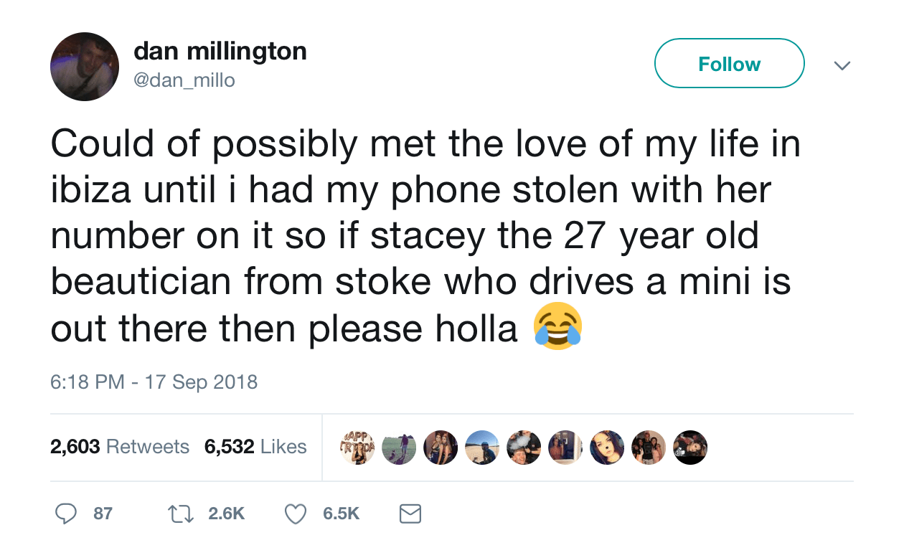Open the 6:18 PM - 17 Sep 2018 timestamp
904x558 pixels.
point(154,381)
